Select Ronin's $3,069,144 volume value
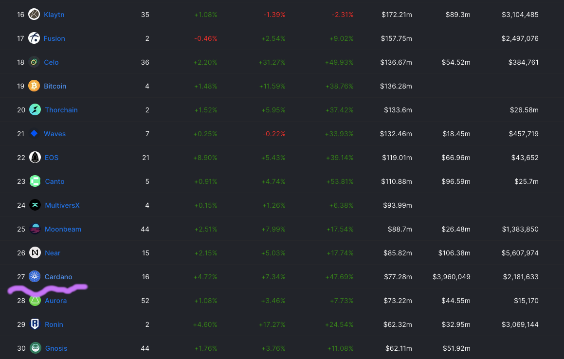 pos(520,324)
